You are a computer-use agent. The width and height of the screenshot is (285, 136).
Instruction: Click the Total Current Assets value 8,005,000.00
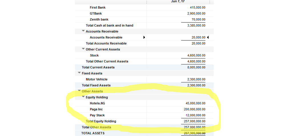pos(197,67)
